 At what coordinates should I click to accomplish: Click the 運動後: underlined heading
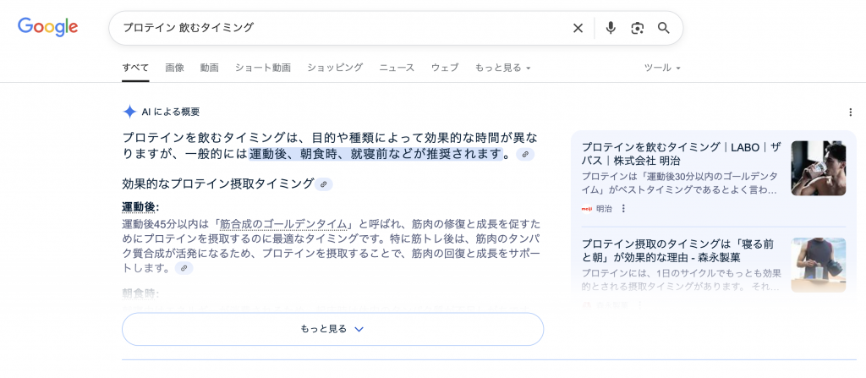[x=140, y=207]
